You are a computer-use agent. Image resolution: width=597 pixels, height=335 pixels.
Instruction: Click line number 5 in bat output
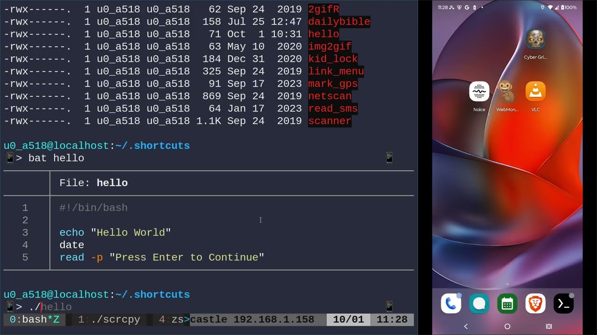pyautogui.click(x=25, y=257)
